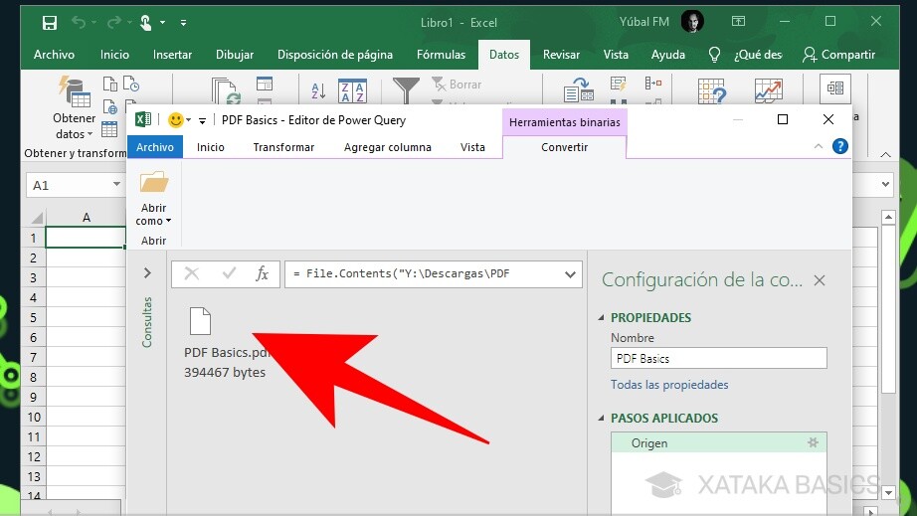Select row 5 header in Excel

pos(34,317)
